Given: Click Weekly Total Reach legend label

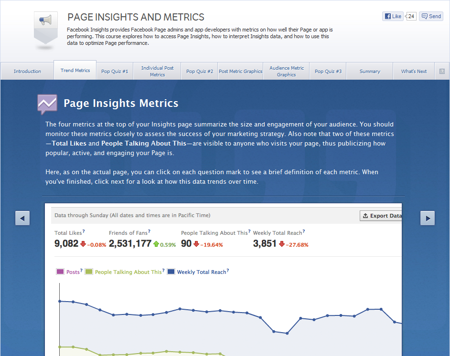Looking at the screenshot, I should (x=202, y=272).
